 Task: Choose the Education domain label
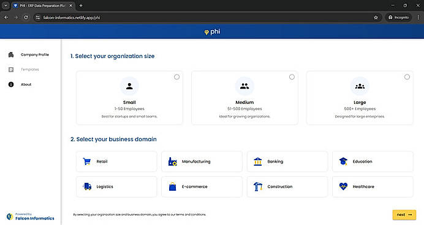[362, 161]
